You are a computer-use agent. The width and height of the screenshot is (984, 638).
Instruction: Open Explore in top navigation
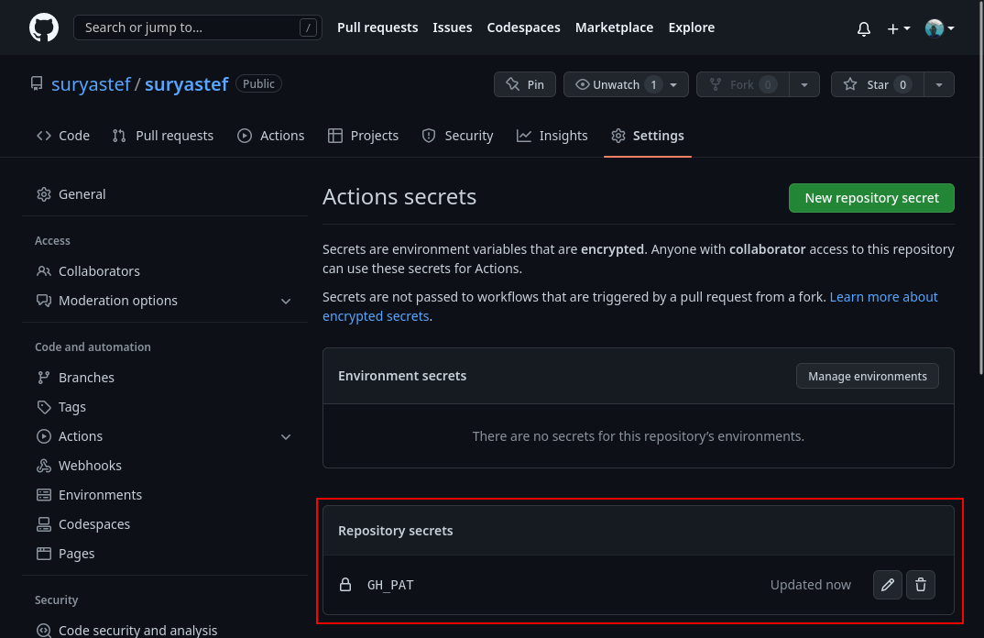[x=691, y=27]
